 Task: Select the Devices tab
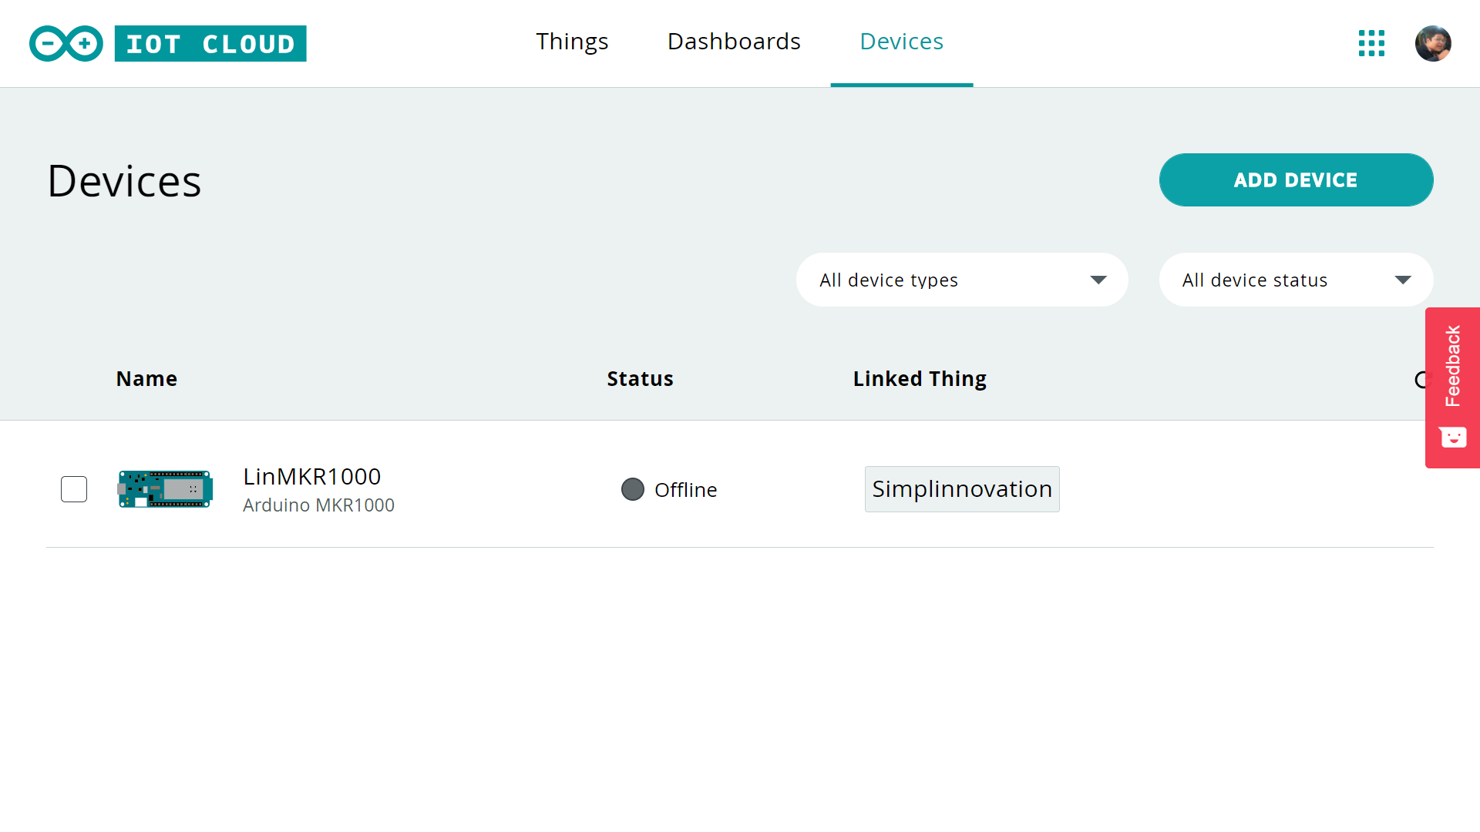[x=901, y=42]
